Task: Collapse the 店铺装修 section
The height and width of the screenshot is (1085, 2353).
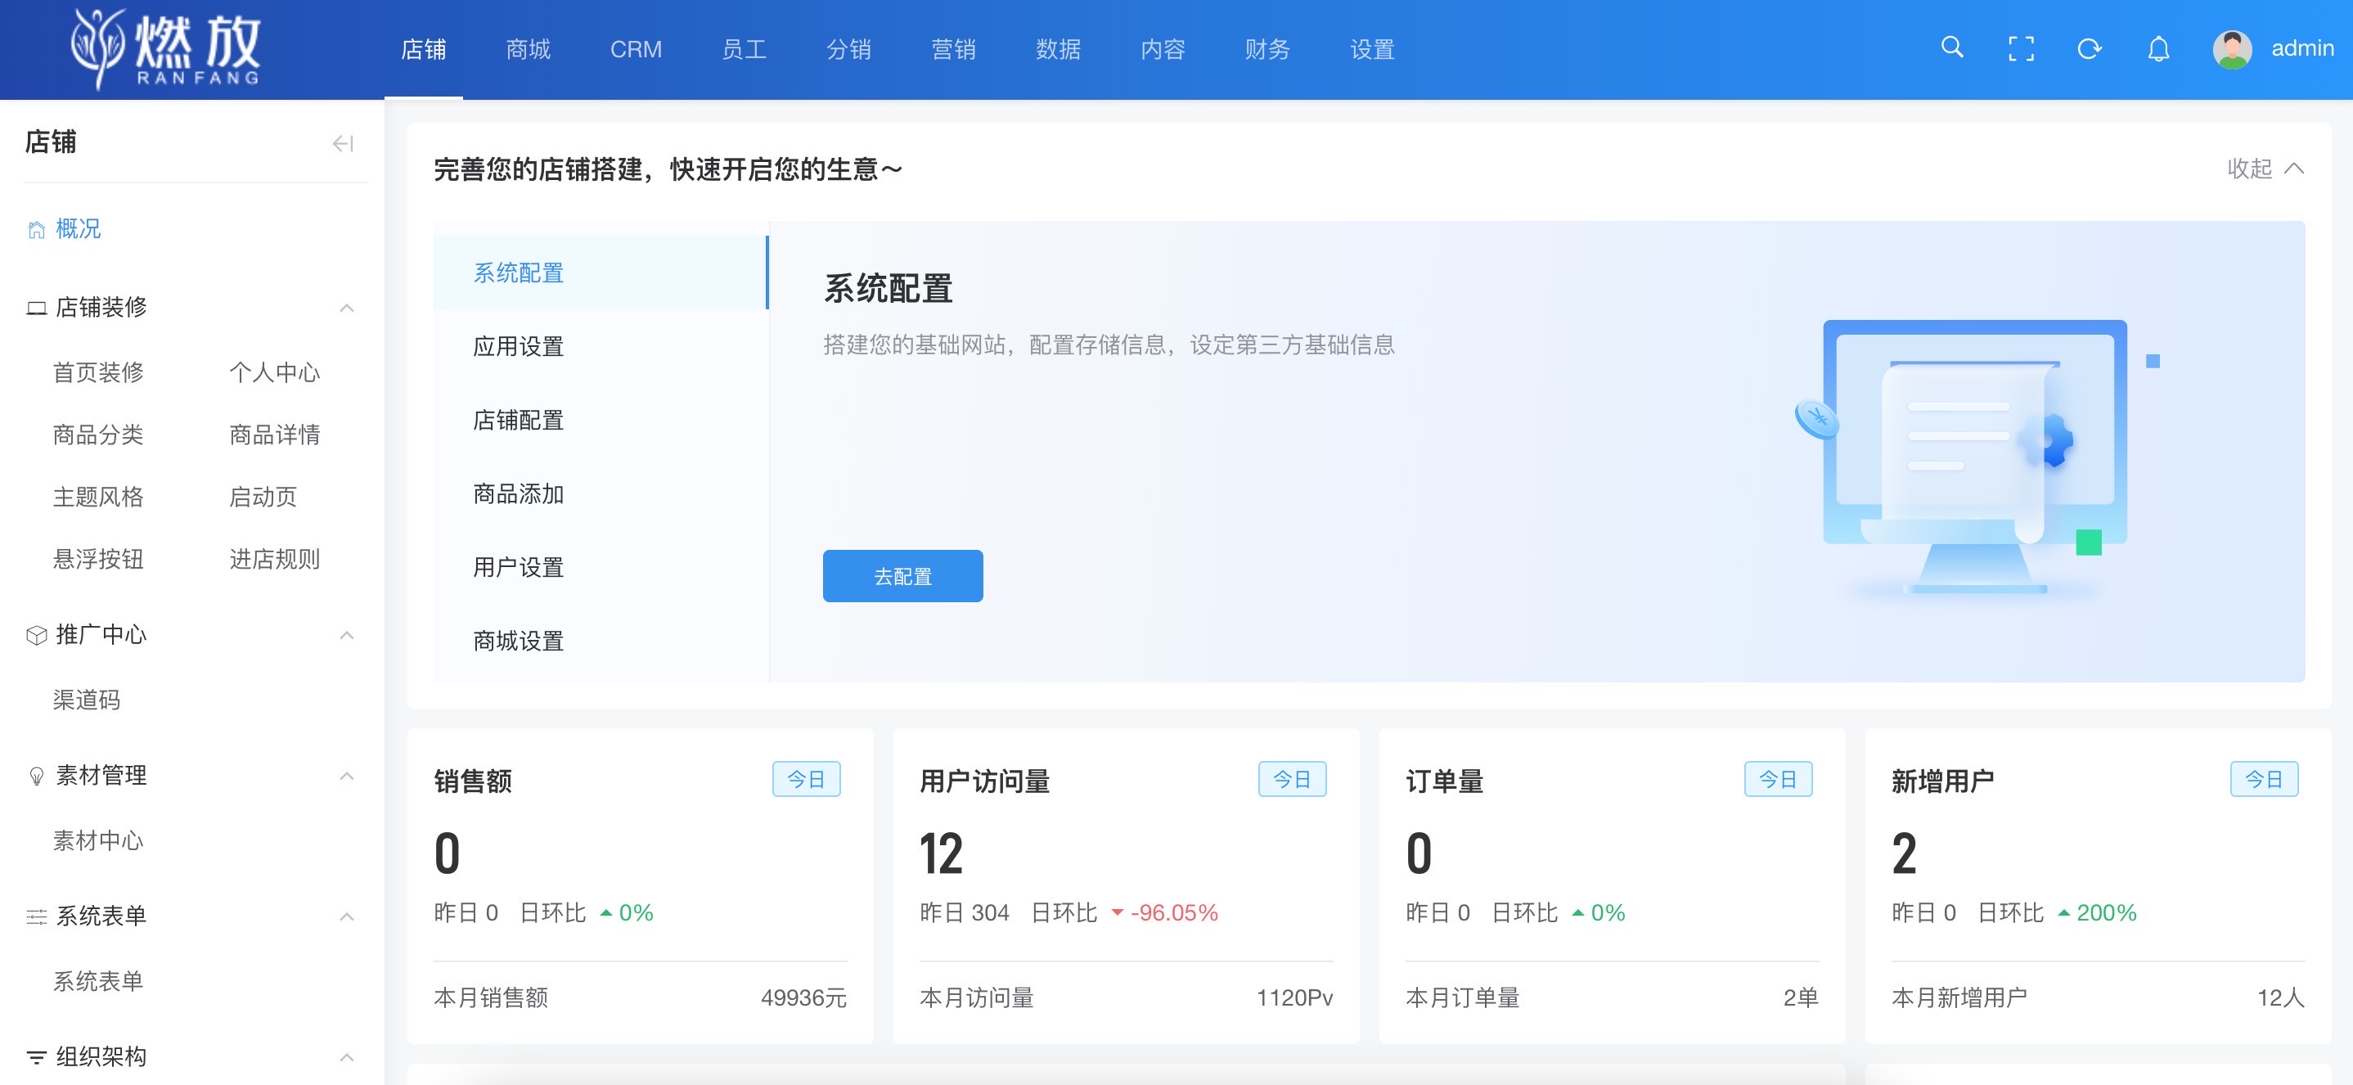Action: click(x=346, y=308)
